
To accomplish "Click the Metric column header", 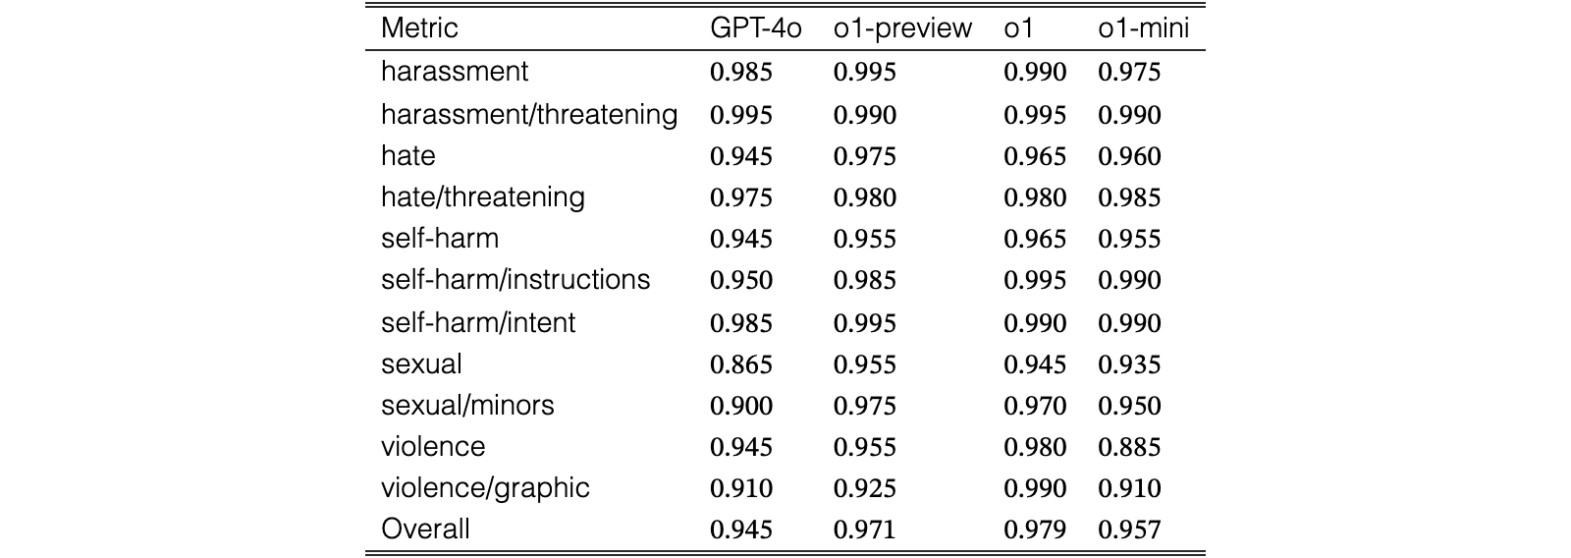I will 419,28.
